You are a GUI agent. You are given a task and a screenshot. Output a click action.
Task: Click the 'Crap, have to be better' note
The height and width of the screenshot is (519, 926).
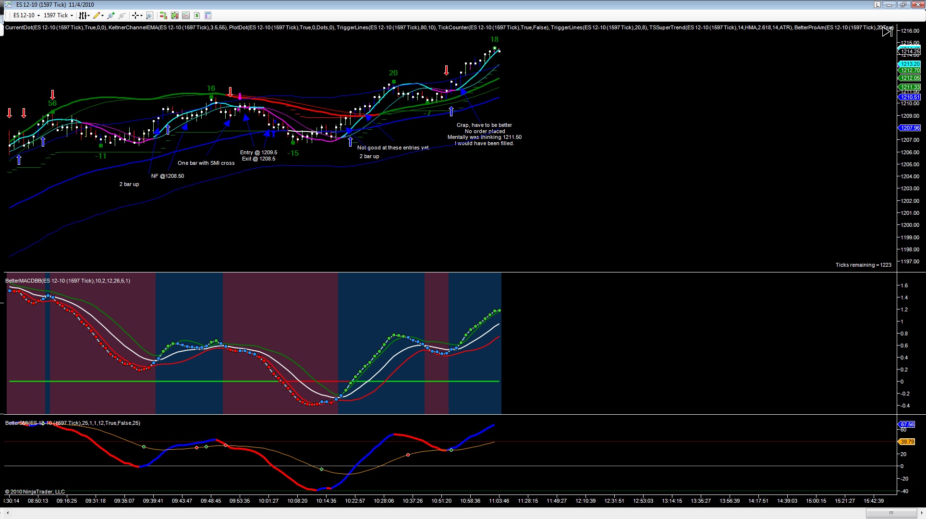(484, 125)
